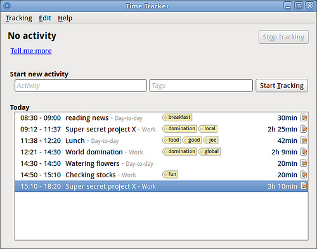Select the Watering flowers activity row
Screen dimensions: 317x249
(161, 163)
